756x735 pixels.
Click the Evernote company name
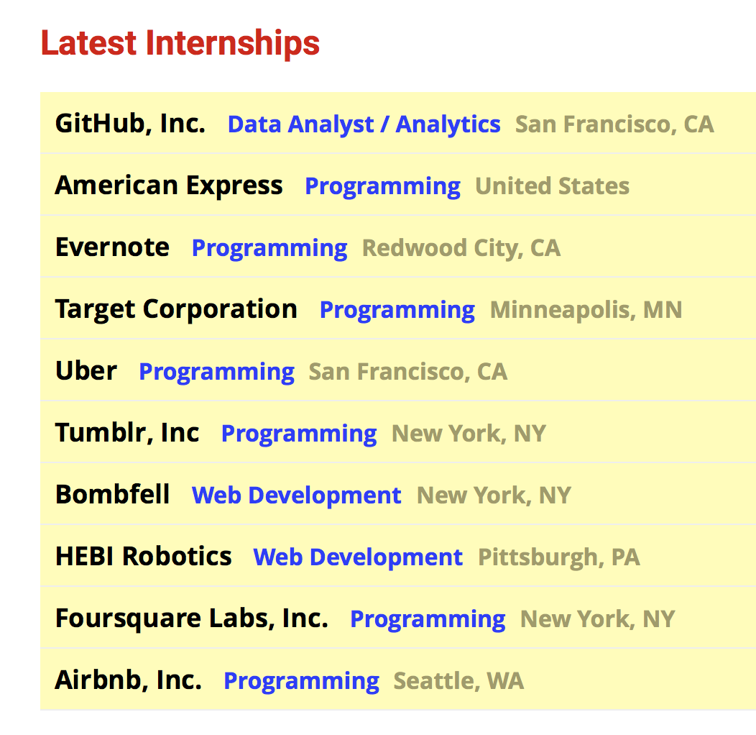112,247
